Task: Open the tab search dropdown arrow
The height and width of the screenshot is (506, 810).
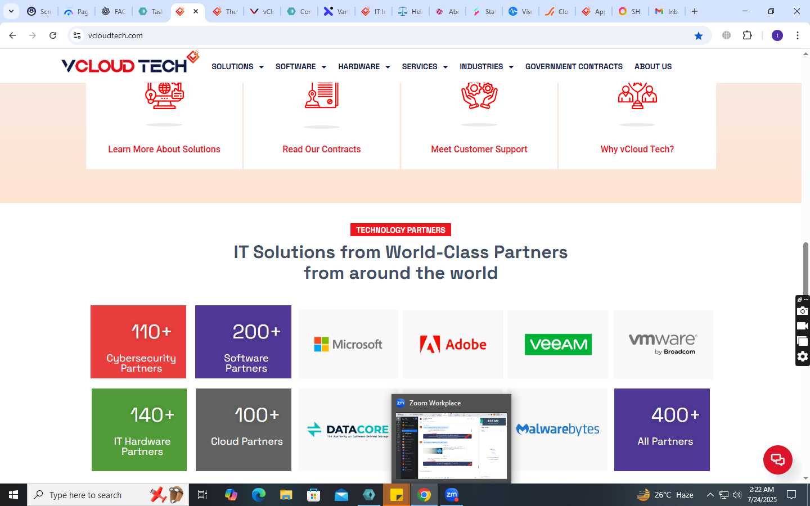Action: 11,11
